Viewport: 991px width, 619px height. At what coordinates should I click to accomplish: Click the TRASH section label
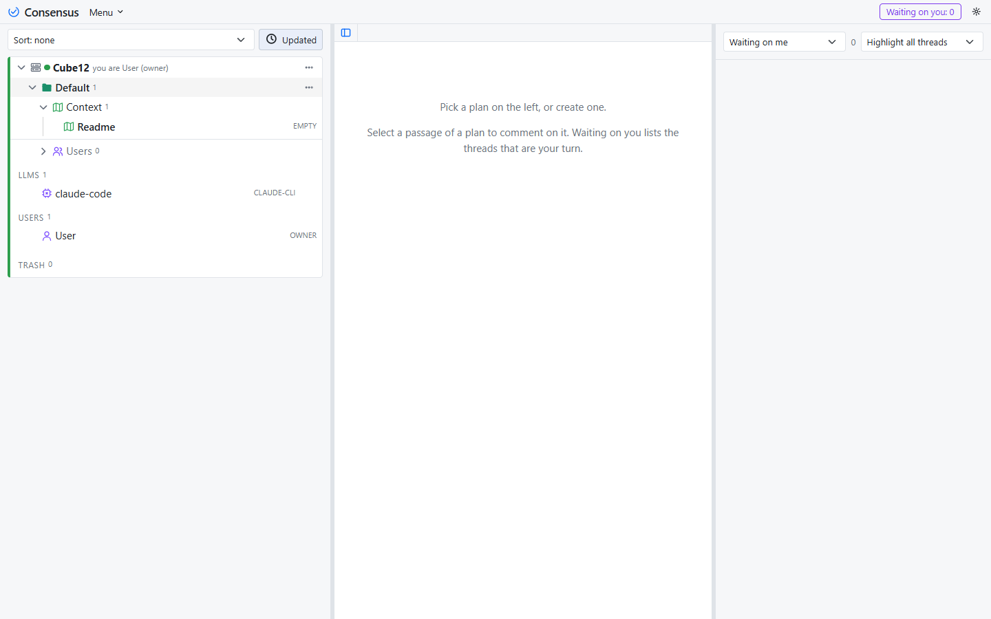pos(31,265)
